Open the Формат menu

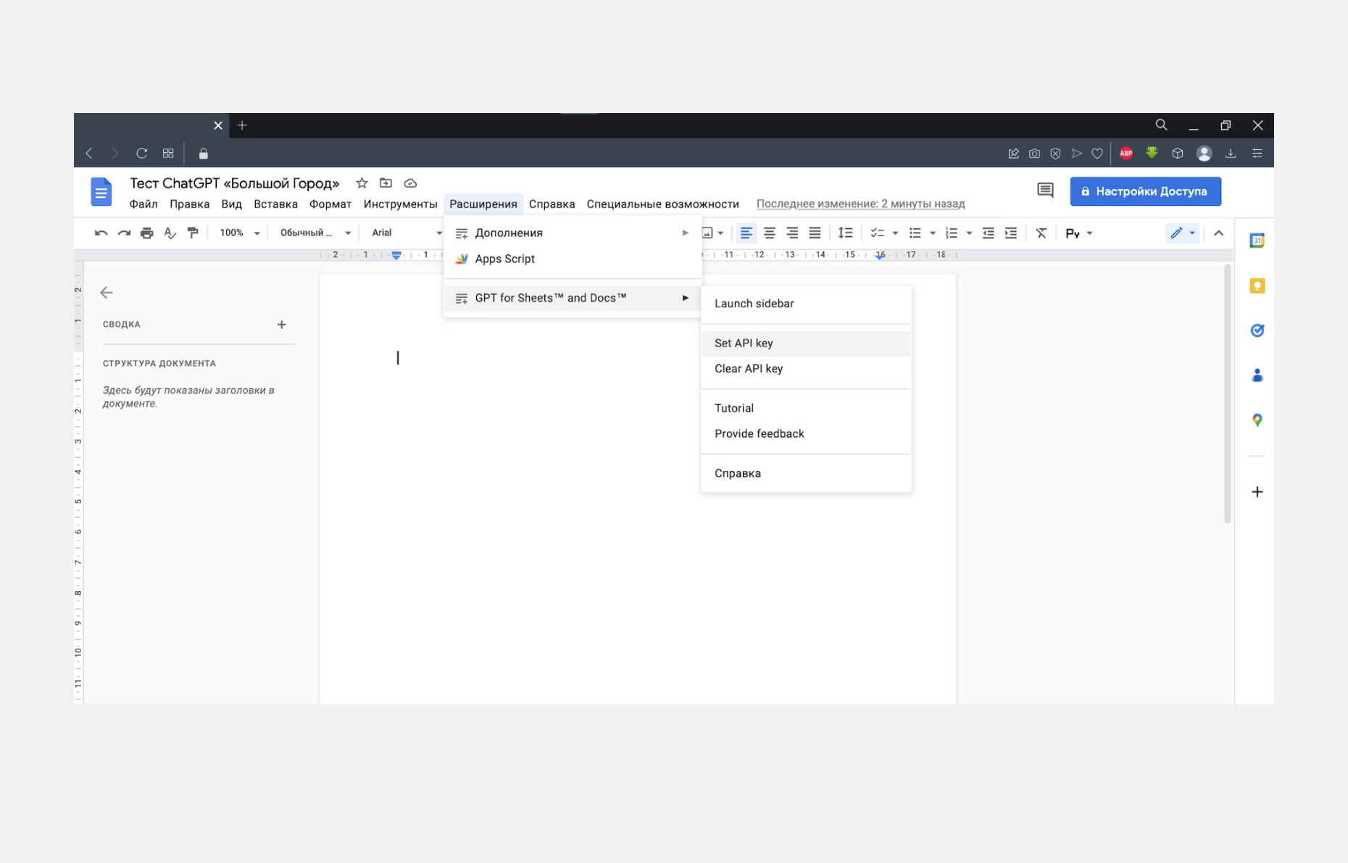pos(330,204)
